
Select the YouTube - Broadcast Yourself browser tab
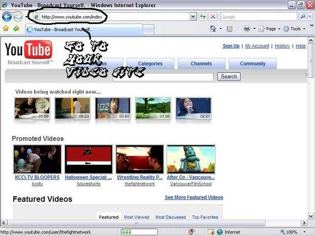pos(84,29)
